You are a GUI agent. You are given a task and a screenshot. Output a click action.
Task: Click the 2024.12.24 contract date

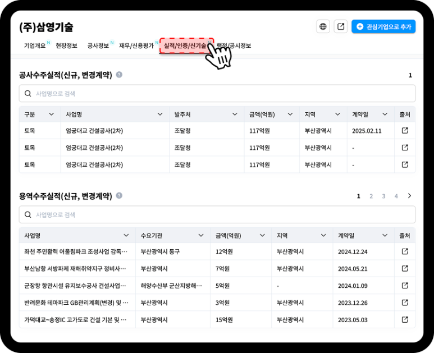[x=353, y=252]
